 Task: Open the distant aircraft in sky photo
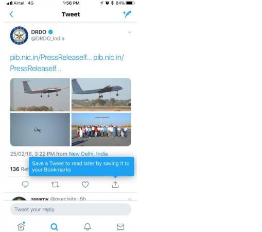coord(40,129)
